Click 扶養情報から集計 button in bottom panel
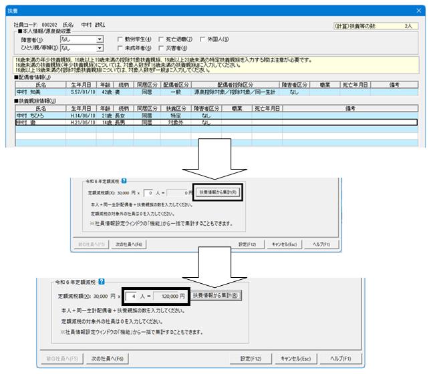 [x=216, y=296]
